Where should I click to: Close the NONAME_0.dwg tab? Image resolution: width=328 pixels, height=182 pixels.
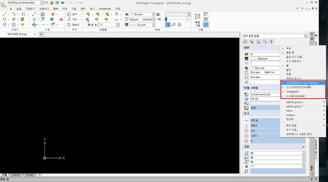coord(35,34)
